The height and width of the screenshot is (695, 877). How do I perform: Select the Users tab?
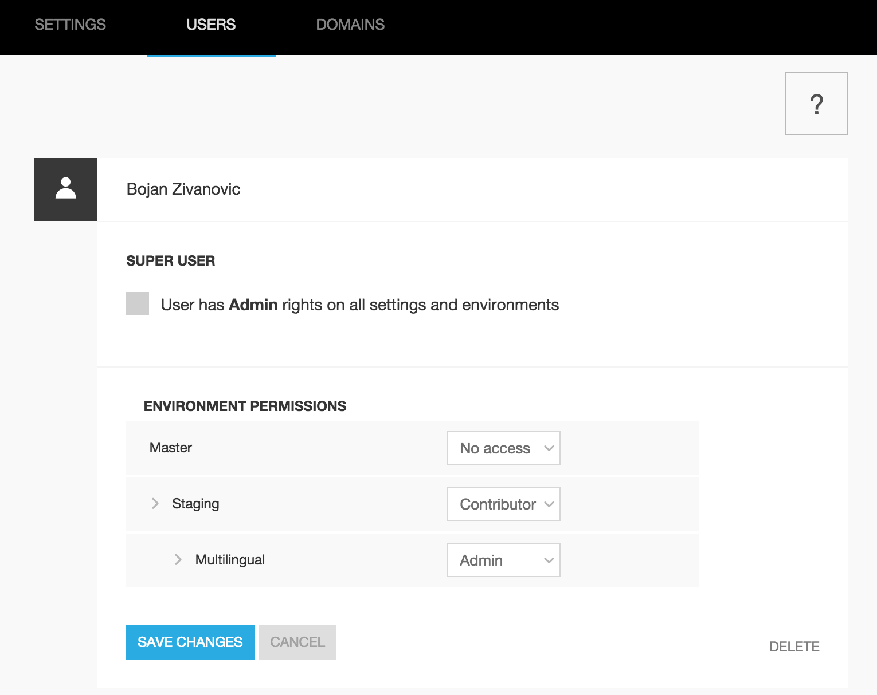tap(211, 25)
